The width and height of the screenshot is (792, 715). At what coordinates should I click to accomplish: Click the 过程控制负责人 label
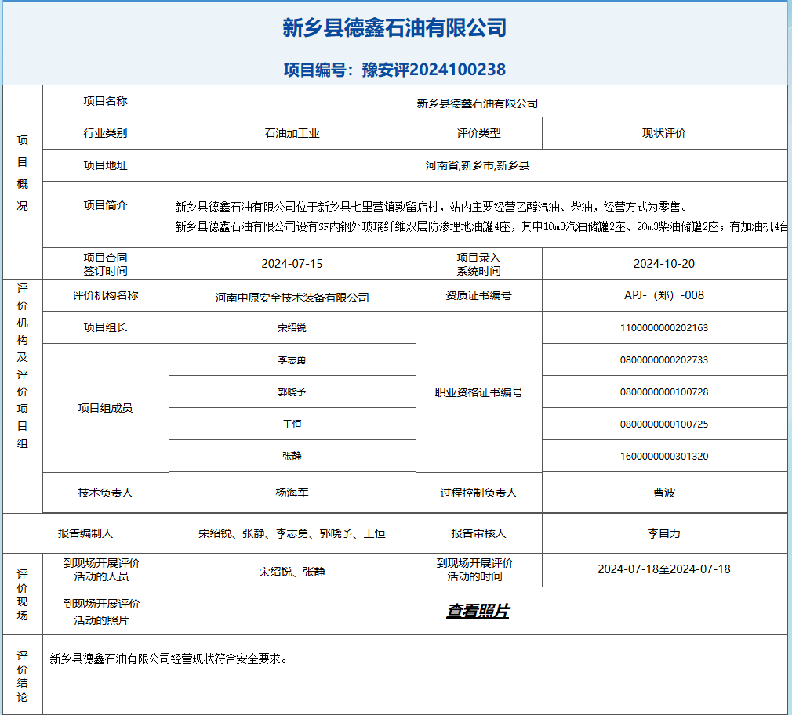pyautogui.click(x=479, y=493)
